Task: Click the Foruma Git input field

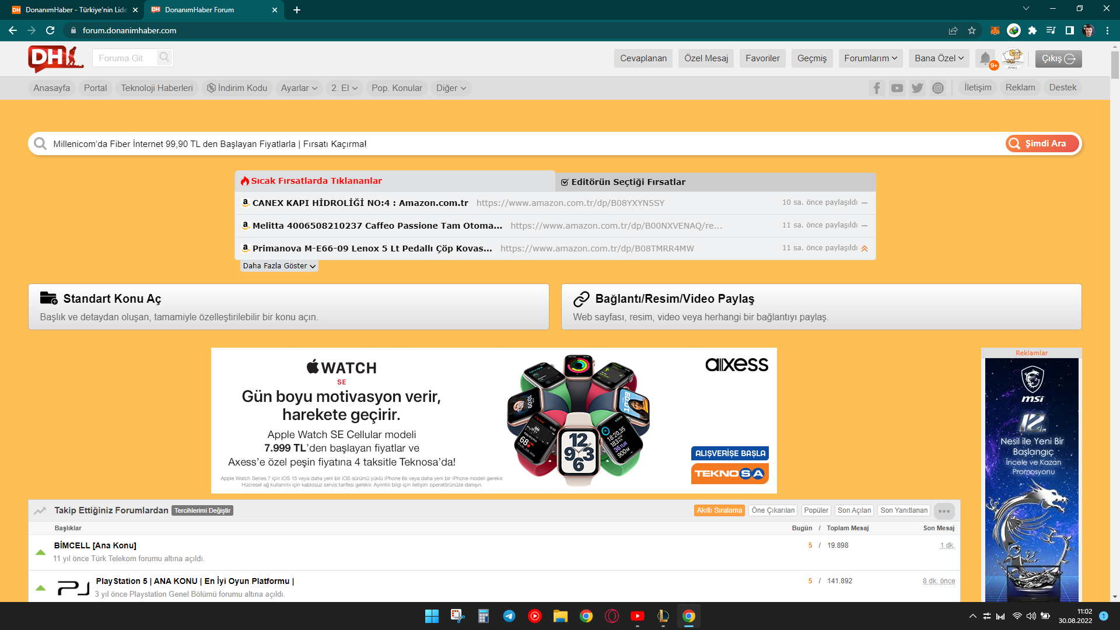Action: click(x=124, y=58)
